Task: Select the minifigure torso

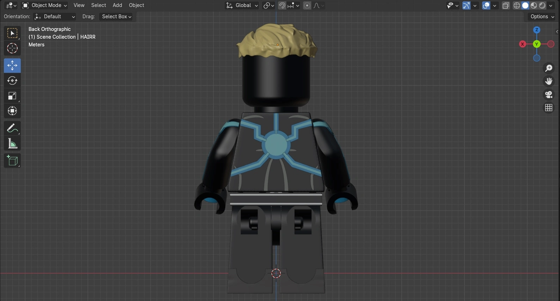Action: [x=276, y=153]
